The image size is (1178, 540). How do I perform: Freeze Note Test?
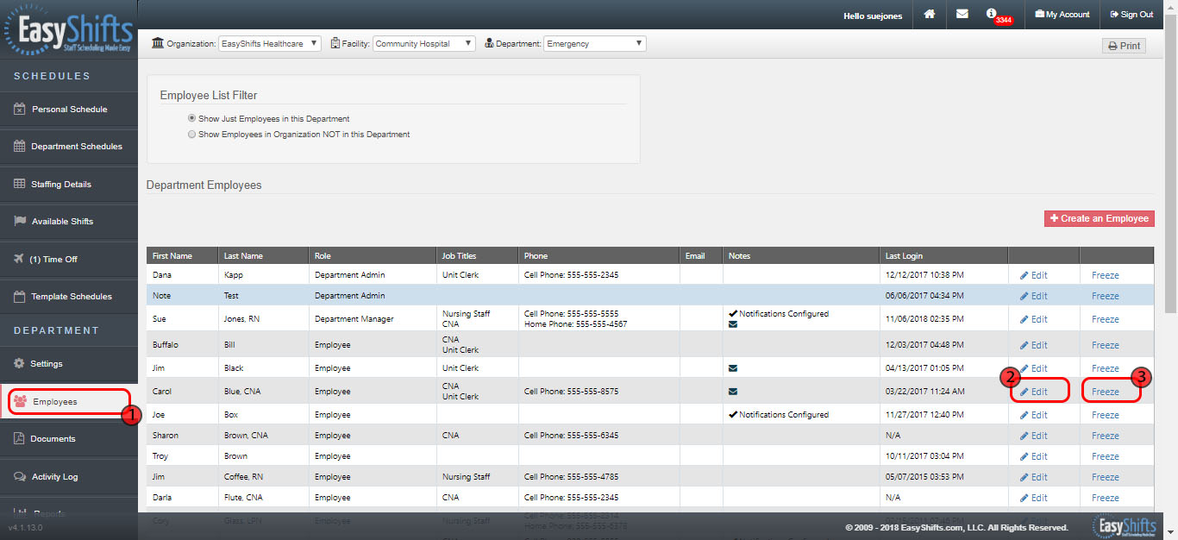click(1106, 296)
